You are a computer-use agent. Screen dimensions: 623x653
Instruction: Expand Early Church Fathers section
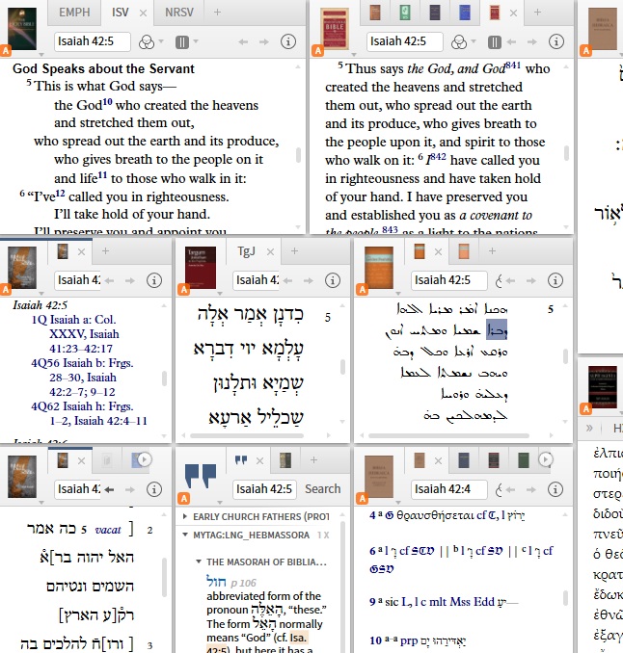[x=185, y=517]
